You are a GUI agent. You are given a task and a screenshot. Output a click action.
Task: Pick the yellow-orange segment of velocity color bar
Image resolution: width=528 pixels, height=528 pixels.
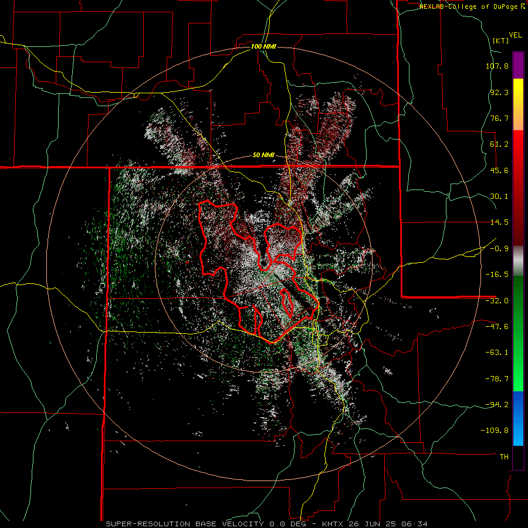[518, 104]
